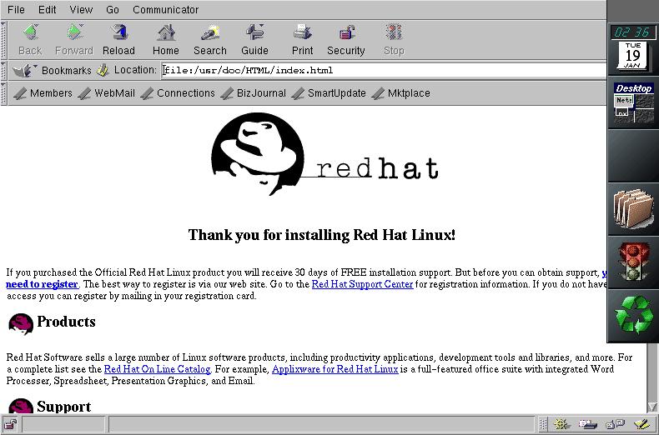Click the Products section heading
The height and width of the screenshot is (435, 659).
click(67, 322)
